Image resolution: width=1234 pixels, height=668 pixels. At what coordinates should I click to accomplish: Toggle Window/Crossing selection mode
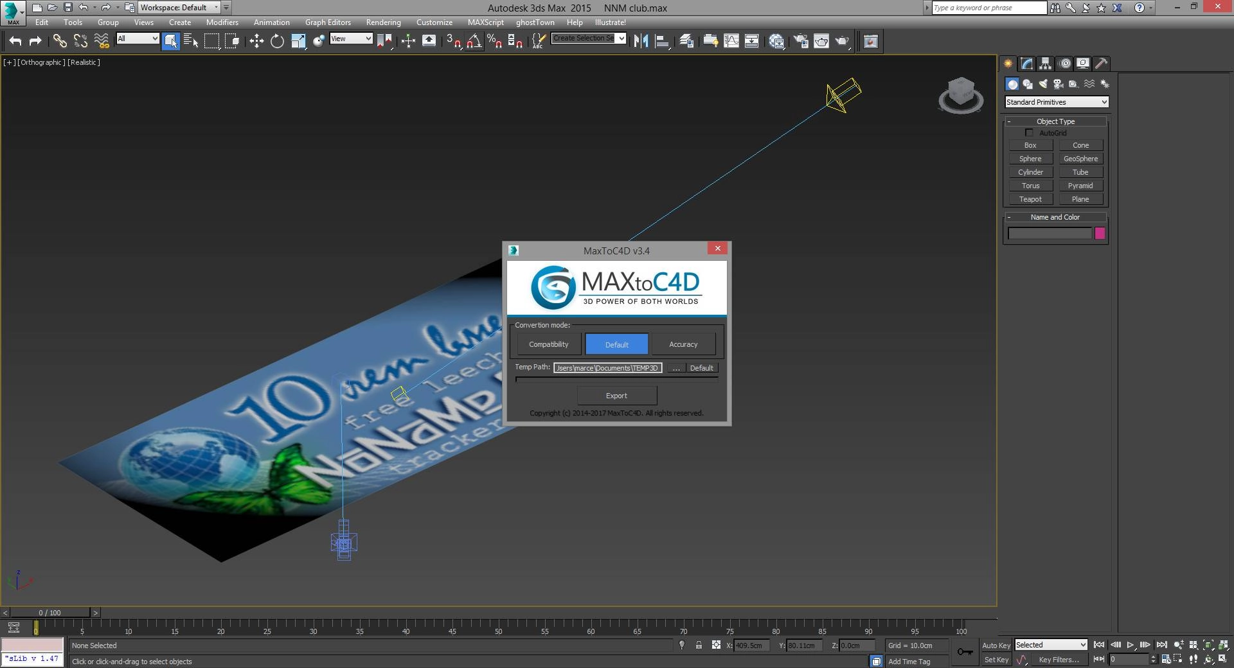click(x=232, y=41)
